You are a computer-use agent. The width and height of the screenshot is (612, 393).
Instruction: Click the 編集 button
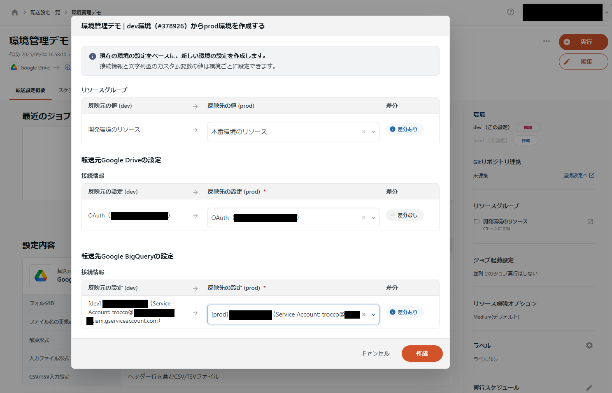pos(583,62)
